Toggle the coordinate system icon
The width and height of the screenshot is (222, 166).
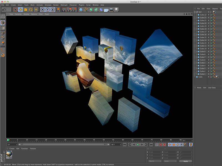coord(58,10)
